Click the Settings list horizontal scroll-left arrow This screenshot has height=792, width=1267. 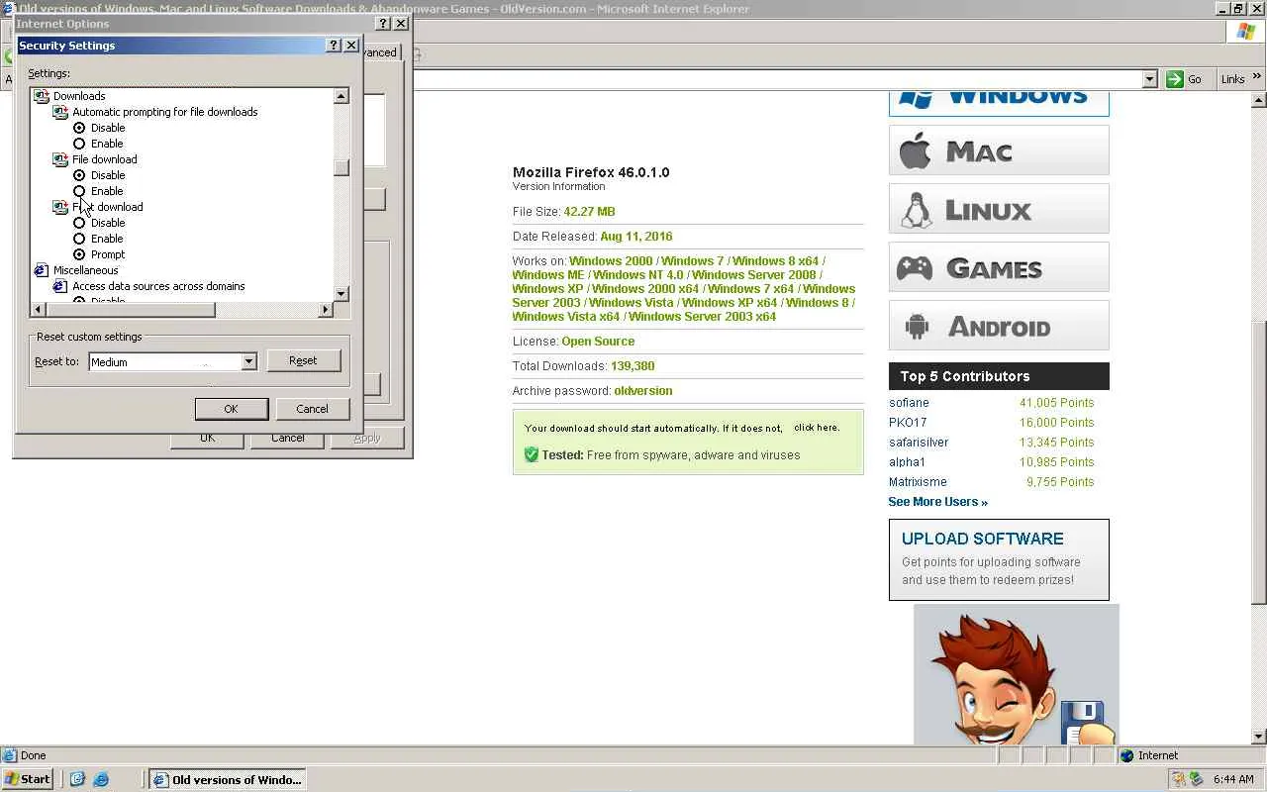tap(40, 310)
